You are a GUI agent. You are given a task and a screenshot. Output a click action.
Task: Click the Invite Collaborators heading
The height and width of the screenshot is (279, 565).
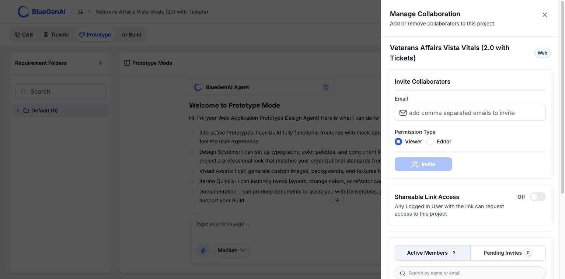click(x=422, y=82)
